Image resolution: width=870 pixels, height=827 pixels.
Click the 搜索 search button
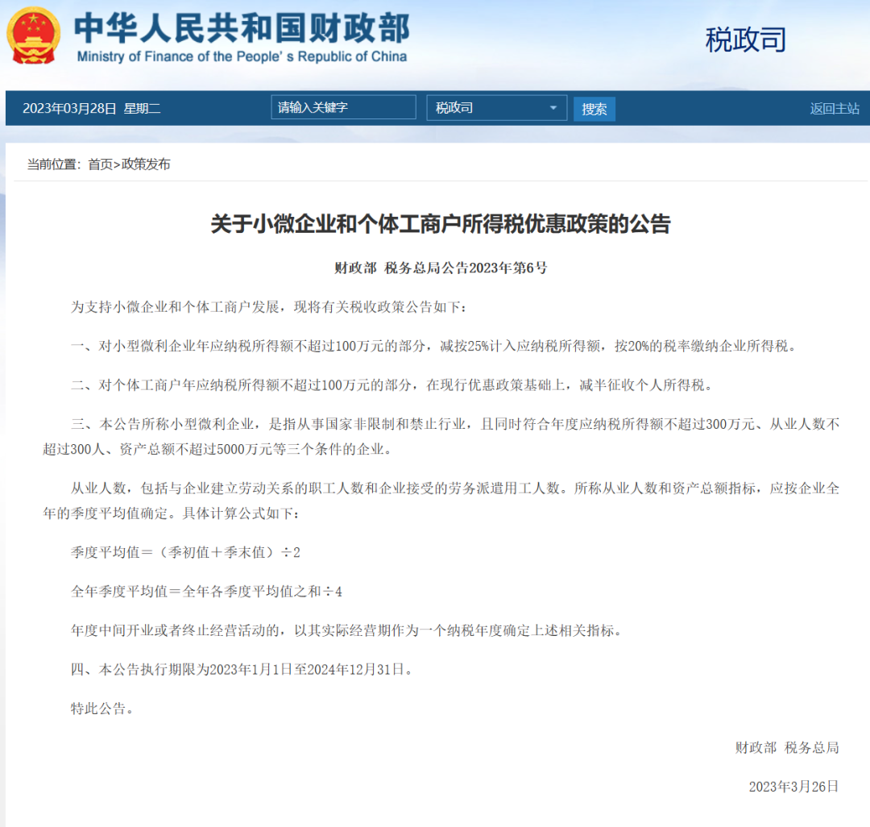tap(594, 109)
